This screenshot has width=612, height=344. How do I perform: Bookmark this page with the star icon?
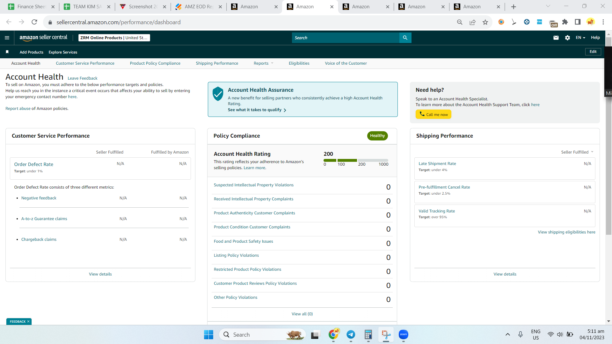tap(485, 22)
